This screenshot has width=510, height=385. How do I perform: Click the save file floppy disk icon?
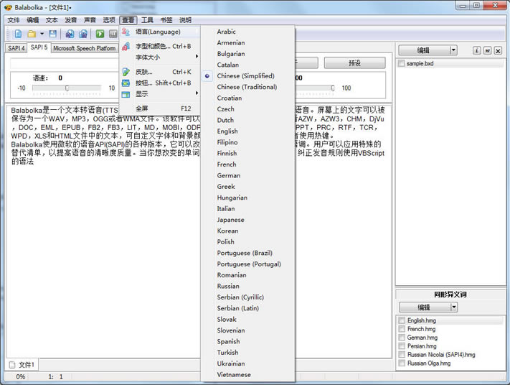click(53, 34)
